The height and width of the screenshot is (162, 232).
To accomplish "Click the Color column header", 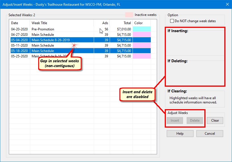I will (x=139, y=23).
